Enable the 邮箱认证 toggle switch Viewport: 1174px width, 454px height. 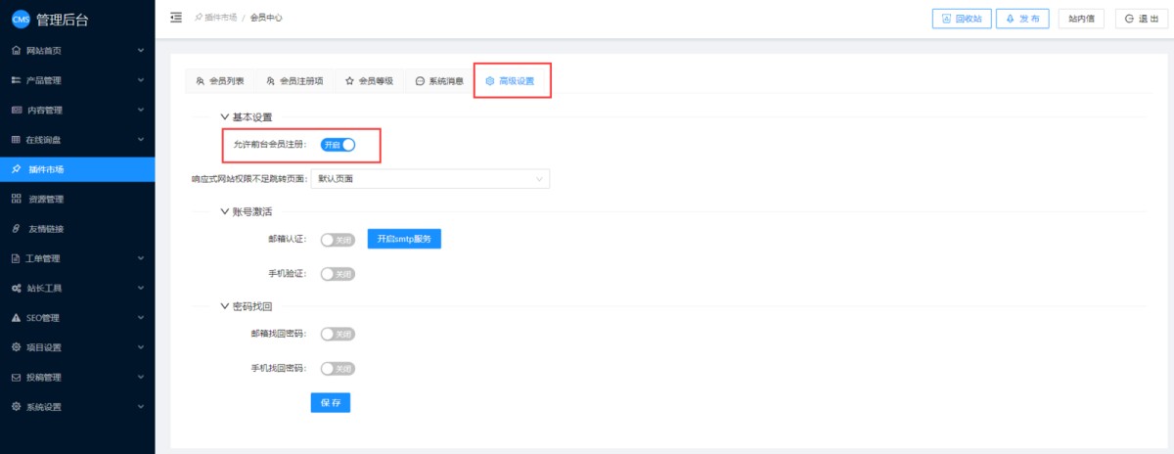338,240
